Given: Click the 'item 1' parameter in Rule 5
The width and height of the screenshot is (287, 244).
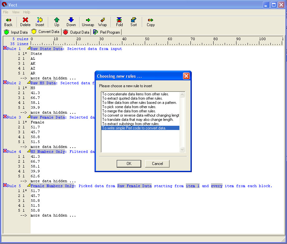Looking at the screenshot, I should click(192, 186).
